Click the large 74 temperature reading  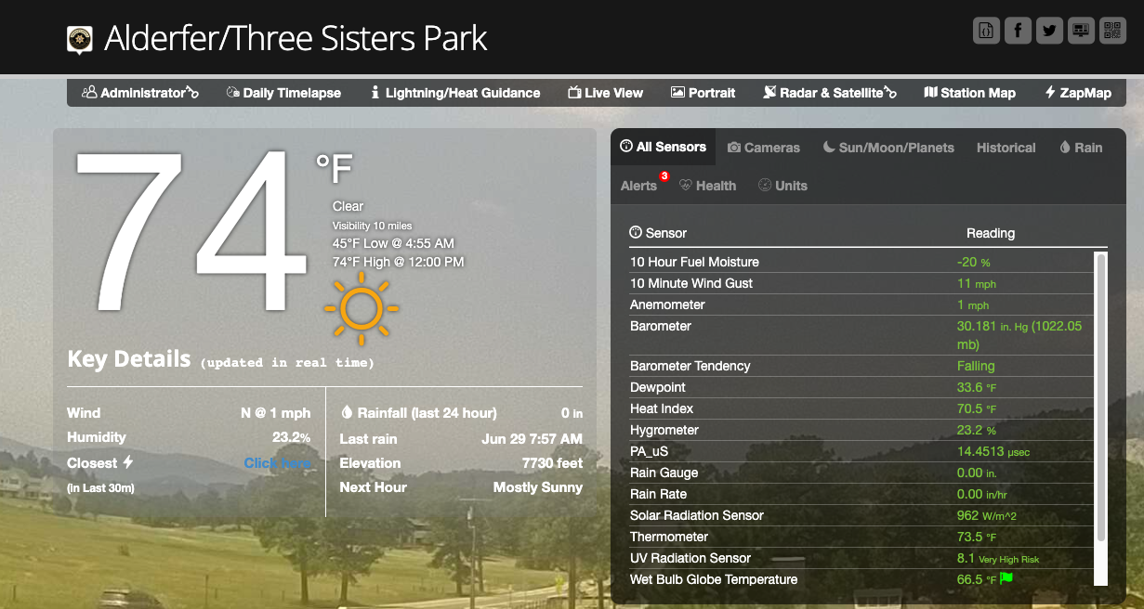click(x=191, y=230)
